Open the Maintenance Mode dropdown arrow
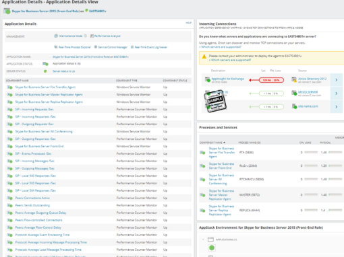The image size is (344, 257). point(86,36)
